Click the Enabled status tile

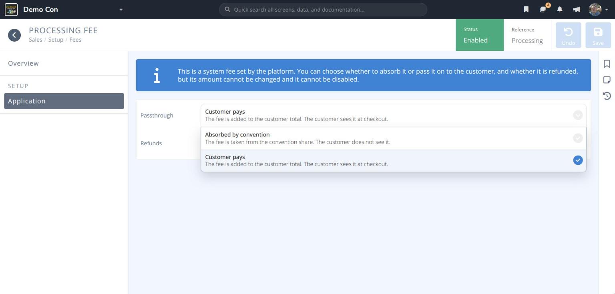pos(480,35)
